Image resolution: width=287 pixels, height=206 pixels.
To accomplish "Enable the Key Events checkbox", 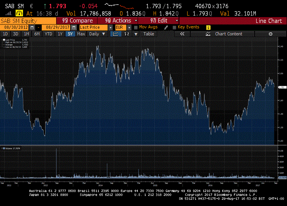I will point(174,28).
